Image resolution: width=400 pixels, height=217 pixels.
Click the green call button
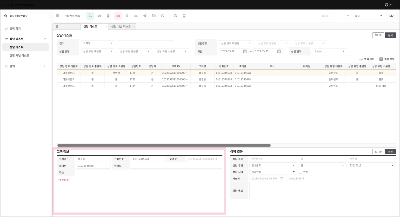90,16
